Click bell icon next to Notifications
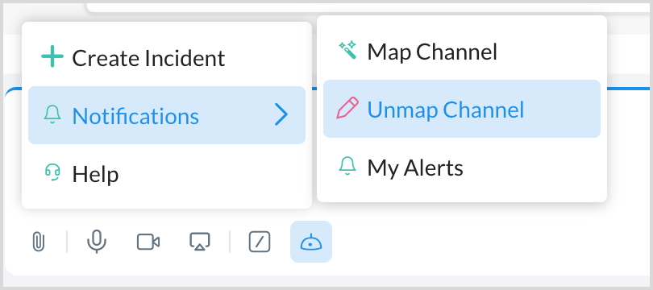The image size is (653, 290). [x=52, y=114]
